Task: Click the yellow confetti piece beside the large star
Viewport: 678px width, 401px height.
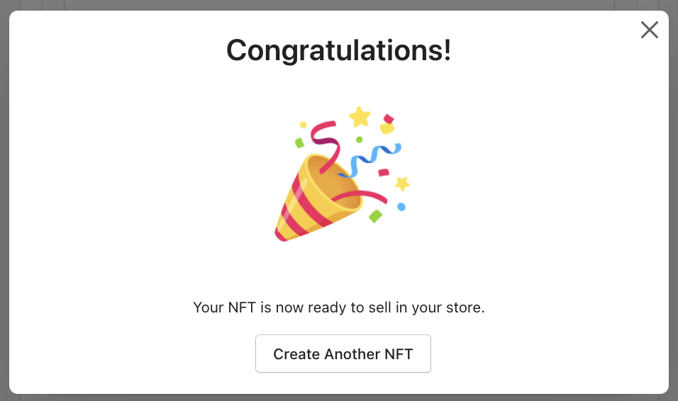Action: click(x=387, y=128)
